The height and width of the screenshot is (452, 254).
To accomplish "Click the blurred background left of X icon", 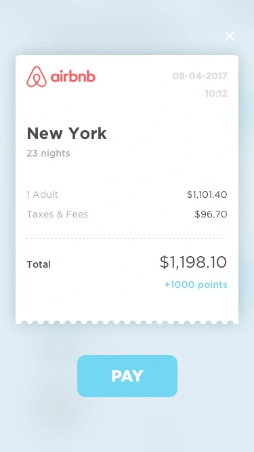I will coord(115,36).
